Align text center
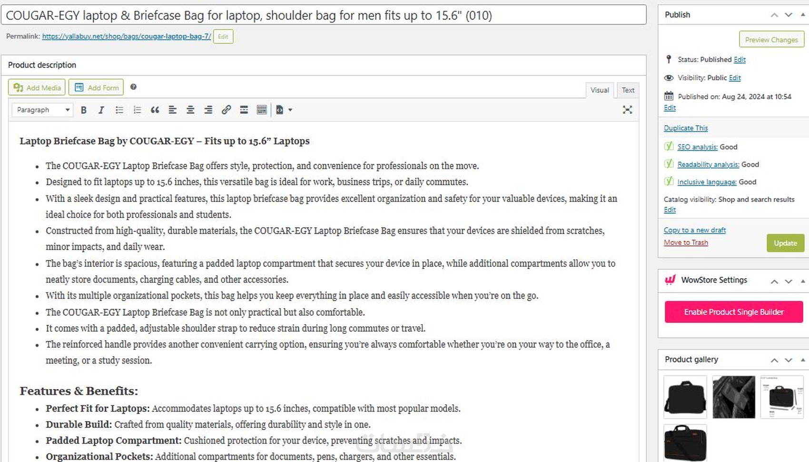 (x=190, y=110)
